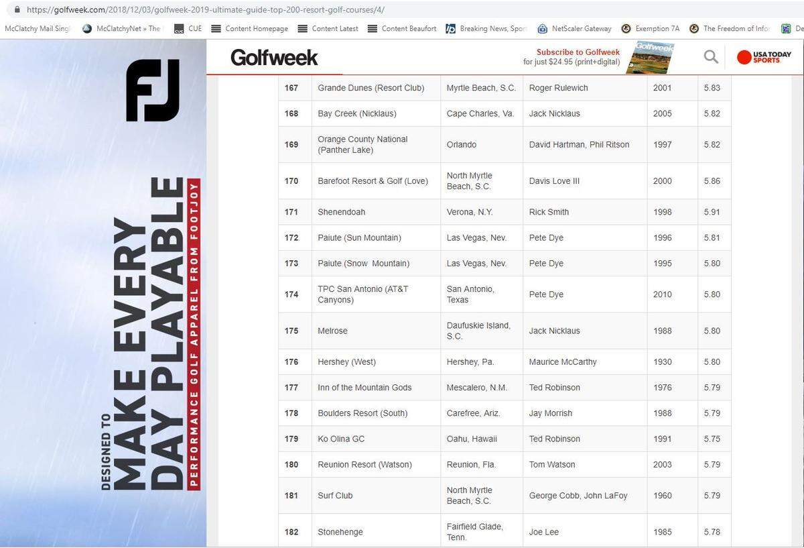Click 'Cape Charles, Va.' location cell

pos(482,113)
